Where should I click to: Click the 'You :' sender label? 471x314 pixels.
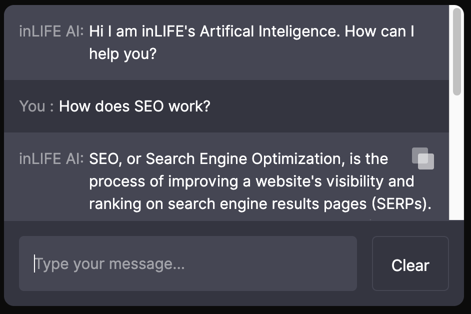(36, 106)
